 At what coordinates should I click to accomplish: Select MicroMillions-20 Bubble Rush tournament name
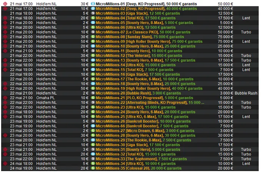tap(138, 93)
